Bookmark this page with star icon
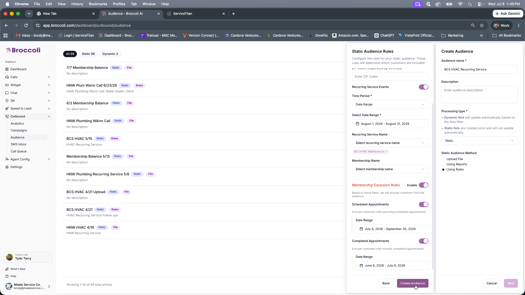The height and width of the screenshot is (295, 525). tap(482, 25)
